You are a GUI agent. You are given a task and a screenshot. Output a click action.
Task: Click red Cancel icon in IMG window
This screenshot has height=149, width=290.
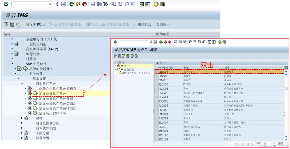pos(85,4)
